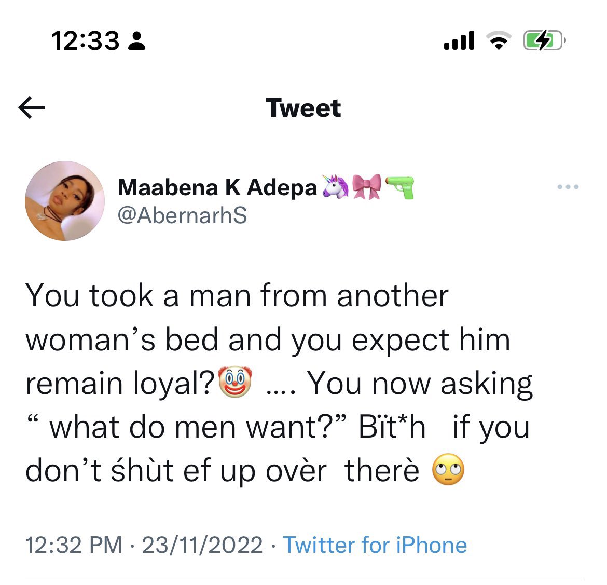This screenshot has width=607, height=585.
Task: Tap the 12:33 status bar clock
Action: (x=85, y=40)
